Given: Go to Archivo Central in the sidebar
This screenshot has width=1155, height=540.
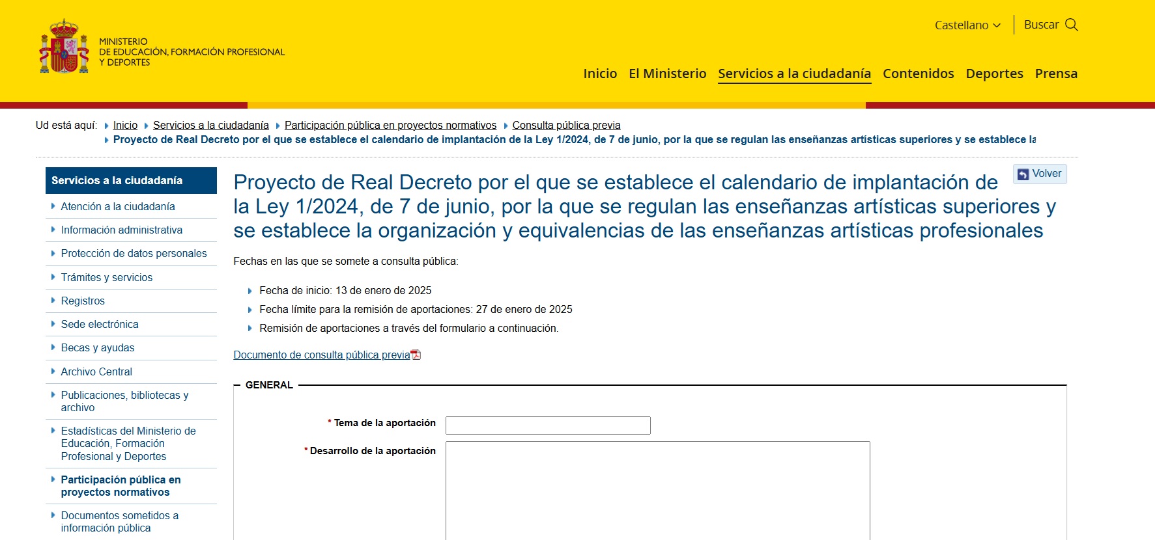Looking at the screenshot, I should click(x=96, y=372).
